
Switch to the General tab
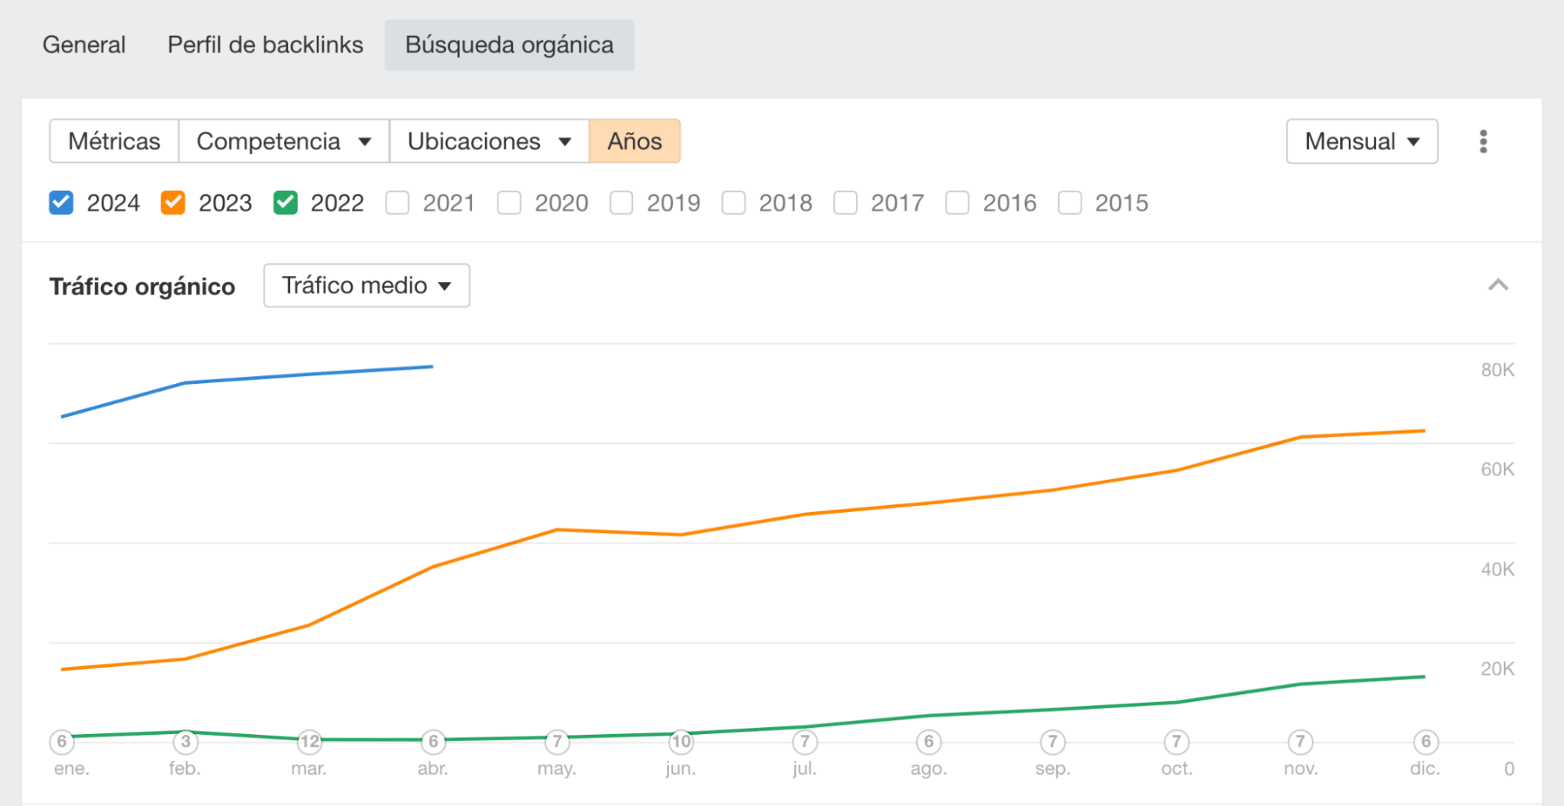tap(84, 45)
